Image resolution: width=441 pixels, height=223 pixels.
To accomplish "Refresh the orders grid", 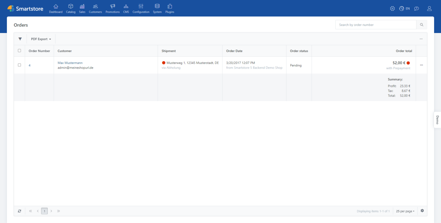I will coord(19,211).
